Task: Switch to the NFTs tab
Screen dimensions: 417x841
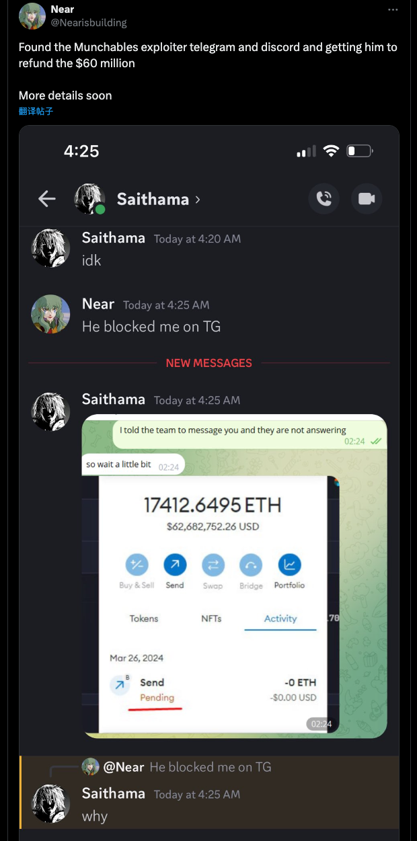Action: 211,618
